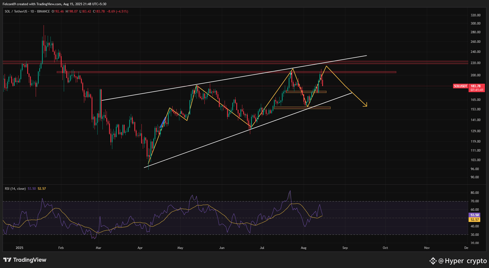Viewport: 489px width, 268px height.
Task: Click the 153.00 price axis label
Action: (x=476, y=109)
